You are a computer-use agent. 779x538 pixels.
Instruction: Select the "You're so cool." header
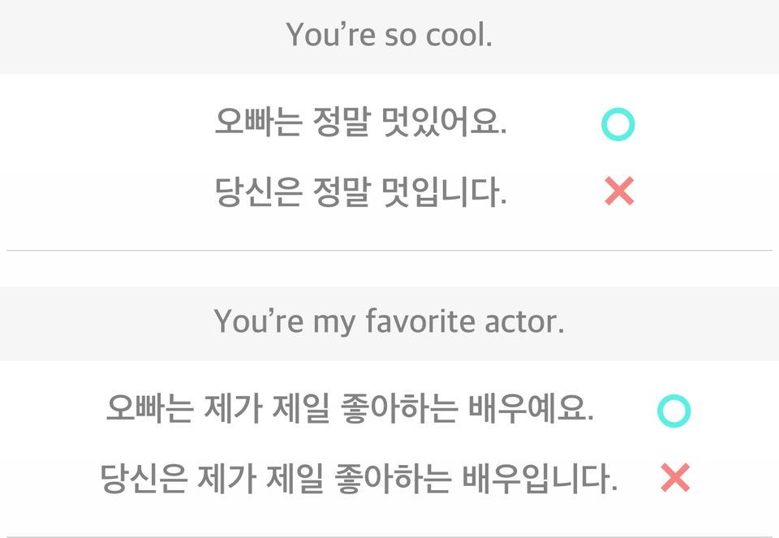coord(389,36)
